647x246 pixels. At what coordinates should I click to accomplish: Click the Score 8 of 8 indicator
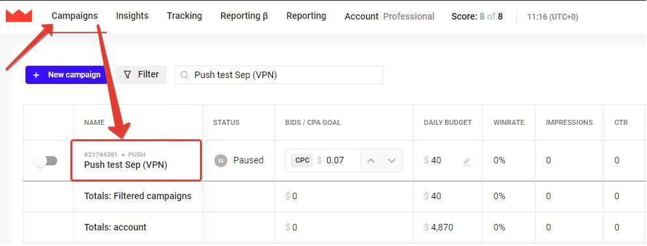coord(477,16)
